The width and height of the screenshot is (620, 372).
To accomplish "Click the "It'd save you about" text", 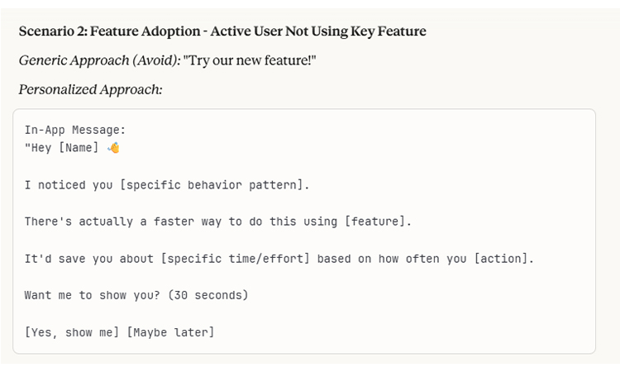I will pyautogui.click(x=89, y=259).
